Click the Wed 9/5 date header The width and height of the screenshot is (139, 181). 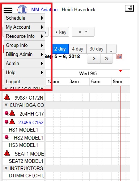pos(88,73)
